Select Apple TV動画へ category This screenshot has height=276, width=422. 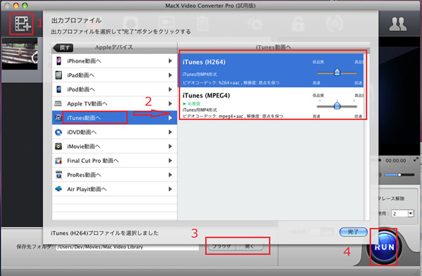(115, 104)
